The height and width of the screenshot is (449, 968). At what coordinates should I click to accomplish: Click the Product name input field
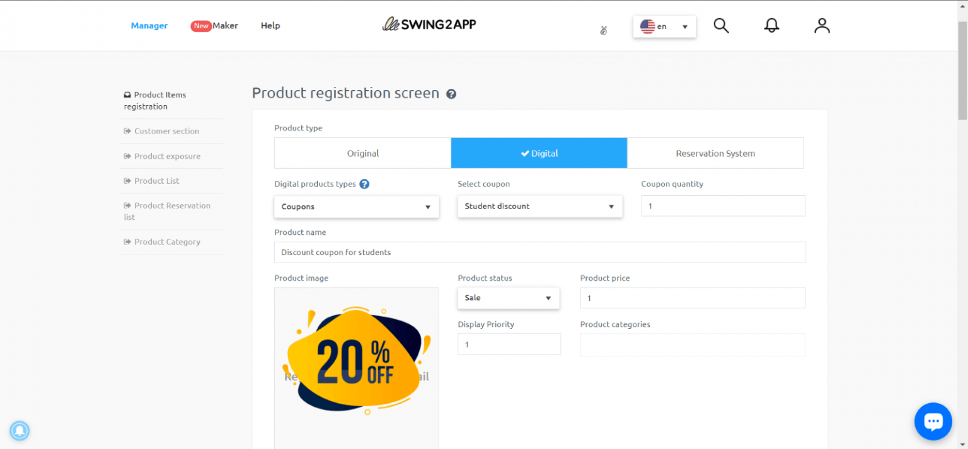point(539,253)
